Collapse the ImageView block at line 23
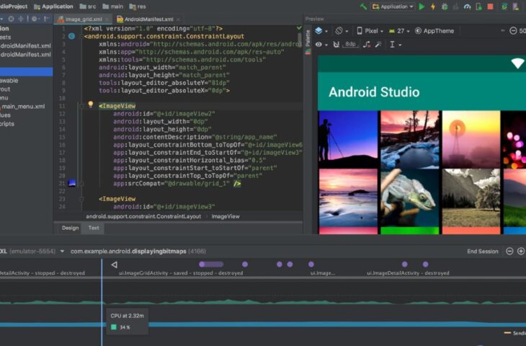 click(81, 199)
